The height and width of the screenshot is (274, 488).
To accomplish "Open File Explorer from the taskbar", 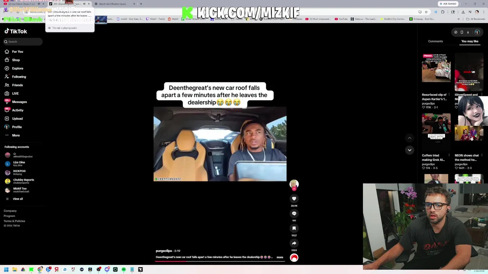I will pos(14,269).
